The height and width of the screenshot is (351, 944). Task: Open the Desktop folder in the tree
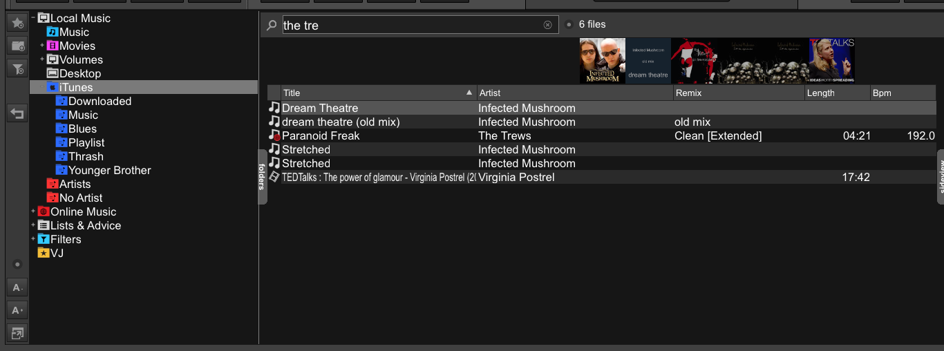74,73
